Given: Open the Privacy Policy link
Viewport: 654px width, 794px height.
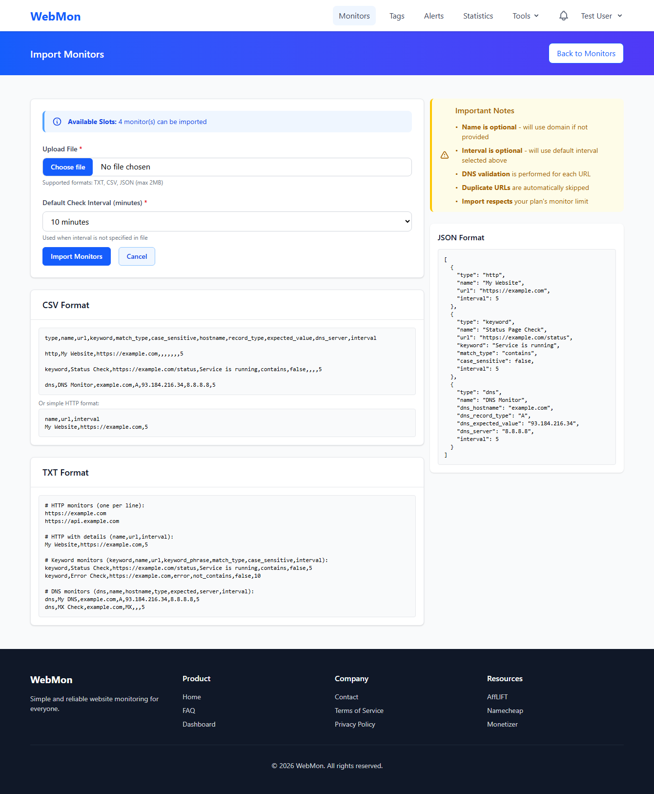Looking at the screenshot, I should tap(355, 724).
